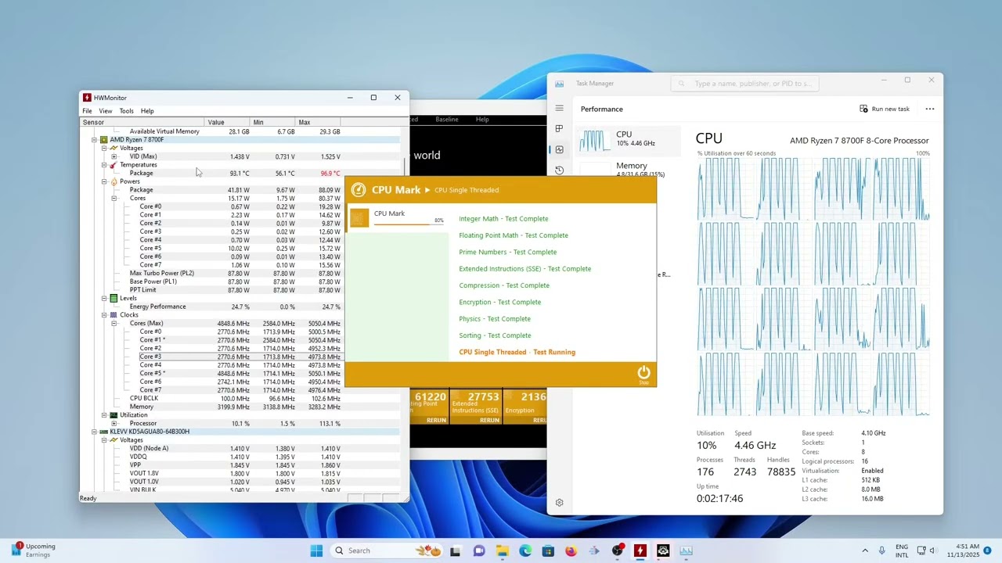Viewport: 1002px width, 563px height.
Task: Open Windows Start menu
Action: click(316, 550)
